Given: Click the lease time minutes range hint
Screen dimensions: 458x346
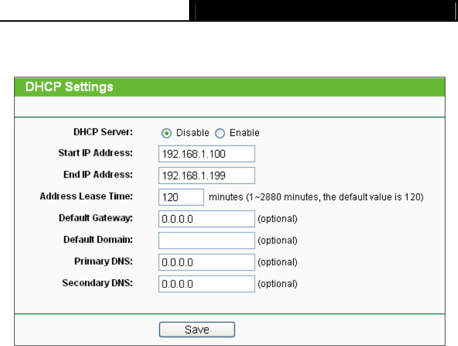Looking at the screenshot, I should click(316, 197).
